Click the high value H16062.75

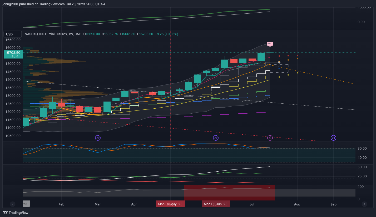(x=110, y=34)
